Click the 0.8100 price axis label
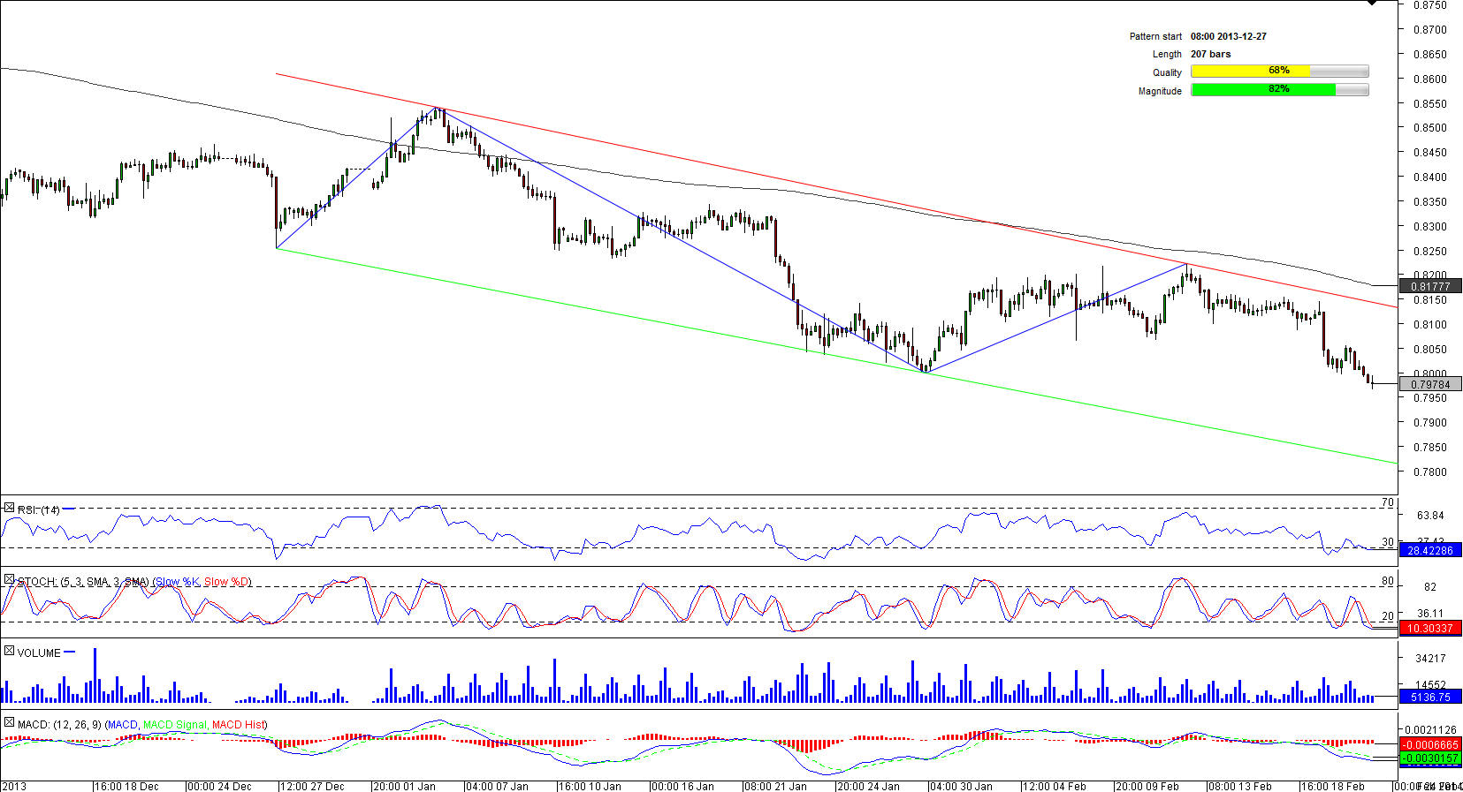1463x792 pixels. coord(1430,324)
